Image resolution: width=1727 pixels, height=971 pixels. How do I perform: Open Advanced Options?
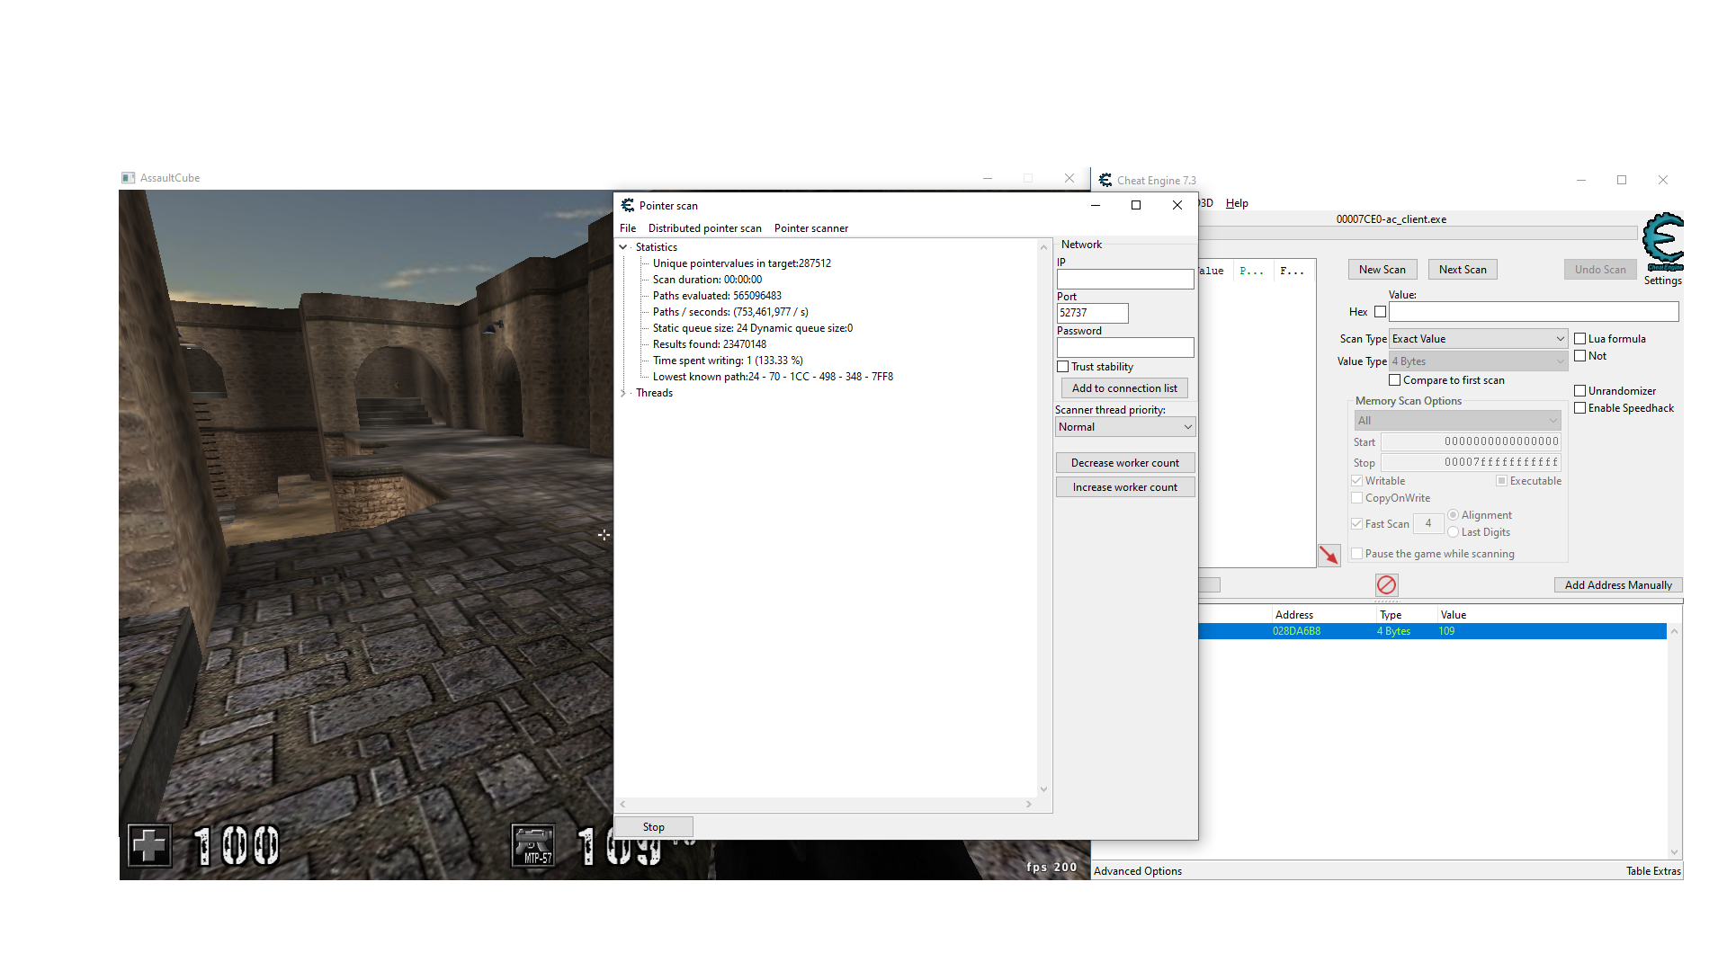tap(1138, 871)
